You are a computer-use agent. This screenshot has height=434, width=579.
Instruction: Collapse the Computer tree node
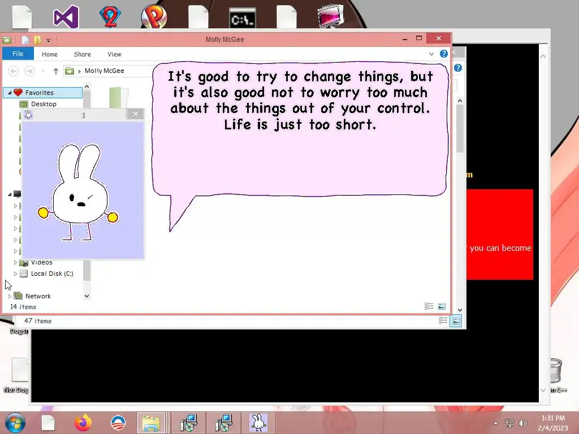[x=10, y=194]
